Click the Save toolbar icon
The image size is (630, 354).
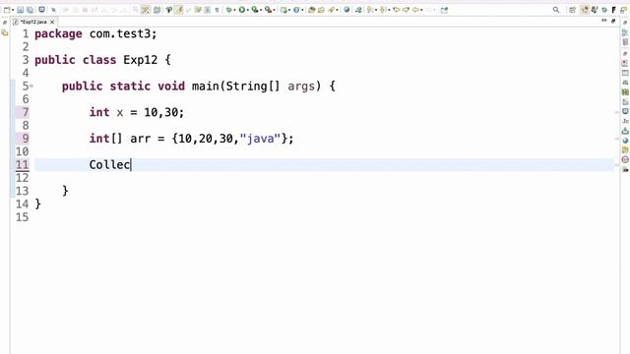pyautogui.click(x=20, y=10)
